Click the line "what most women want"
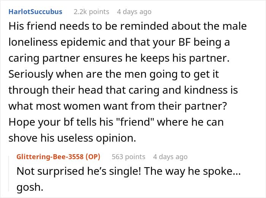Viewport: 266px width, 198px height. pyautogui.click(x=119, y=107)
